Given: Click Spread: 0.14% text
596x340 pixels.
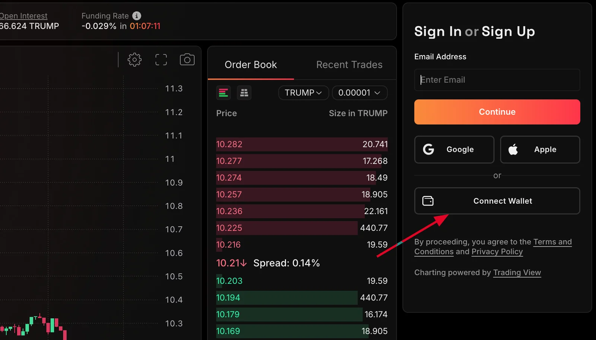Looking at the screenshot, I should (286, 263).
